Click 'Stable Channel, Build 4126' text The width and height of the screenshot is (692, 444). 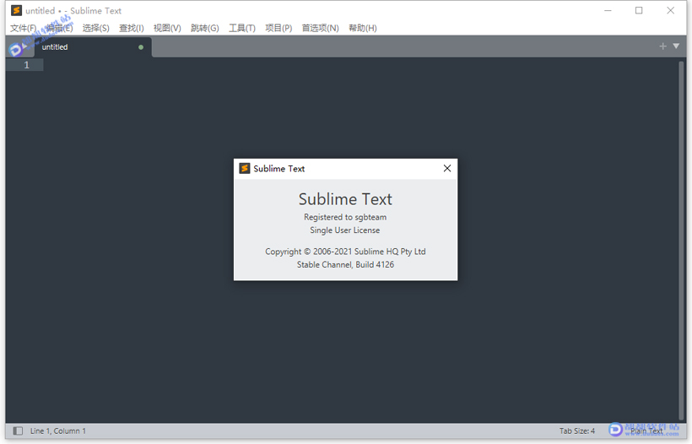[345, 265]
